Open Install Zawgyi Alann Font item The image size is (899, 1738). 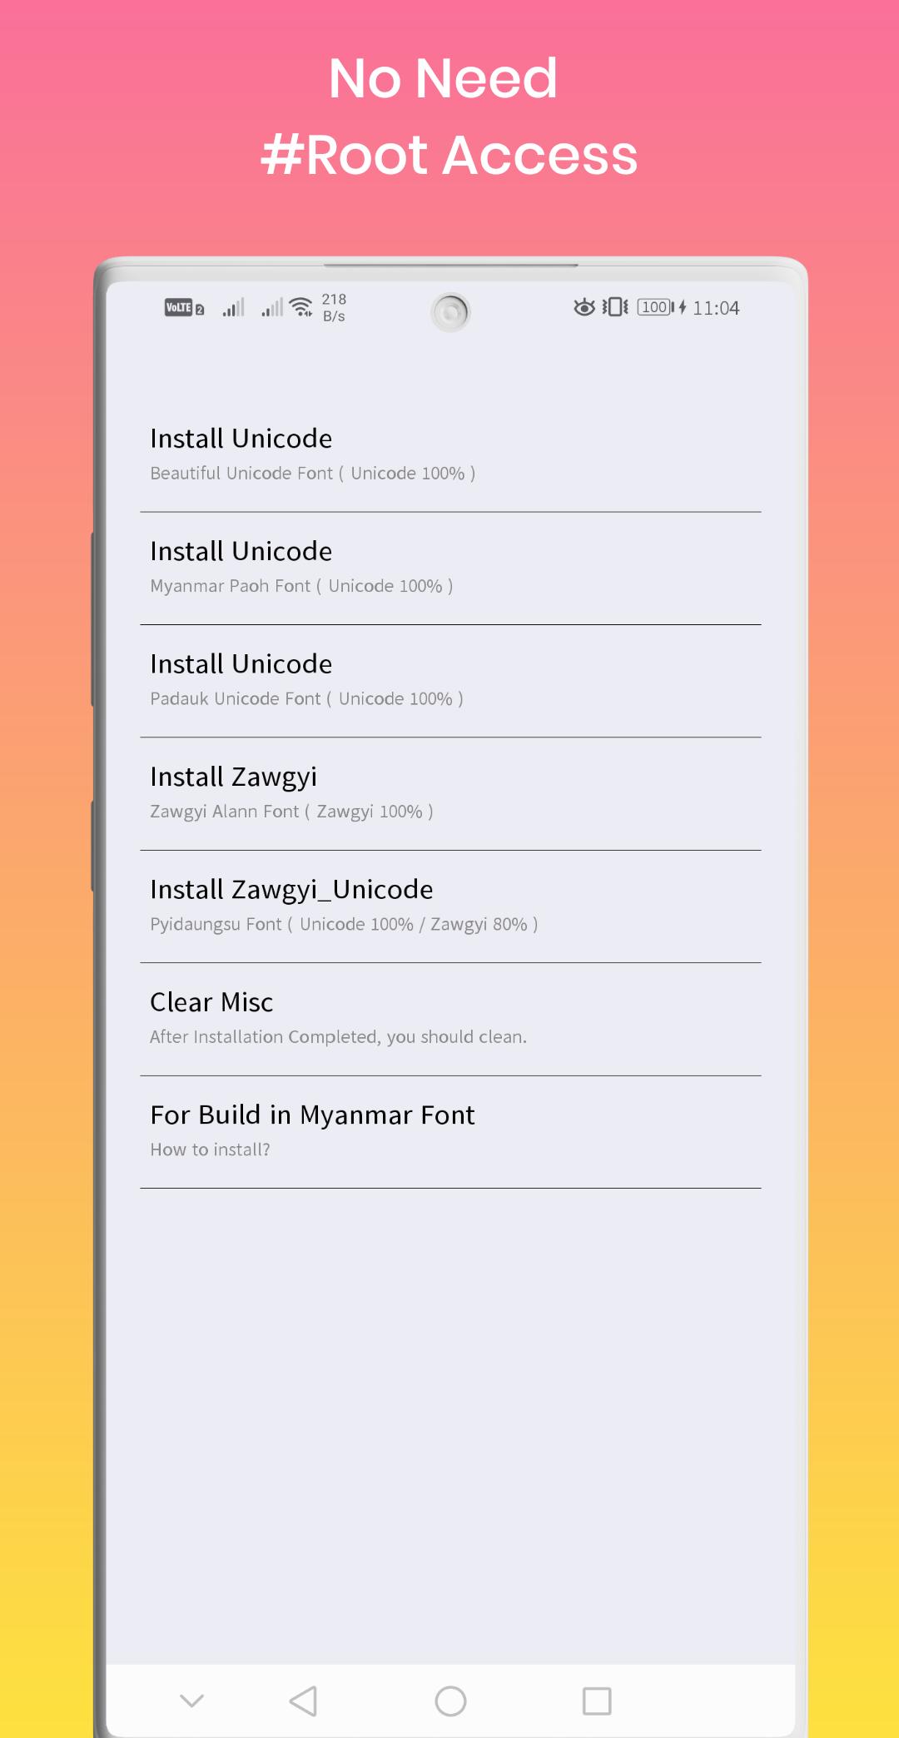(450, 794)
